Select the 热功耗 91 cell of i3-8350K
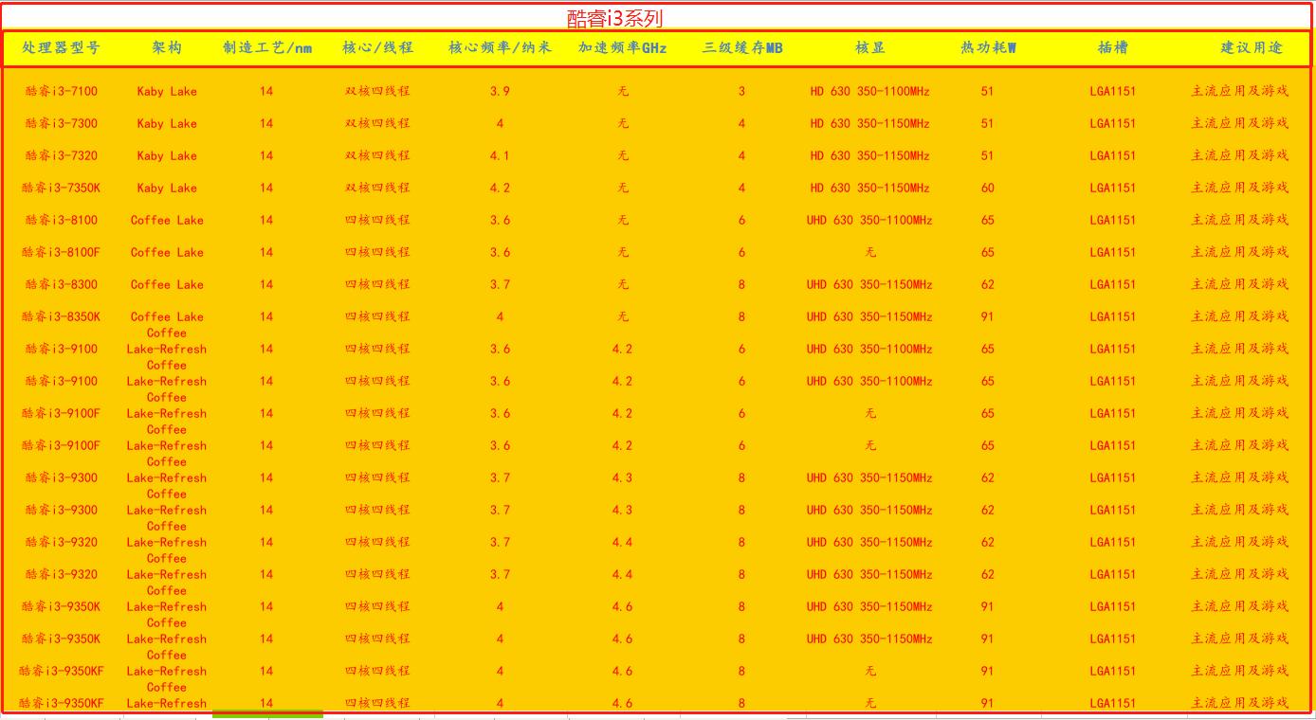The width and height of the screenshot is (1316, 720). point(987,316)
